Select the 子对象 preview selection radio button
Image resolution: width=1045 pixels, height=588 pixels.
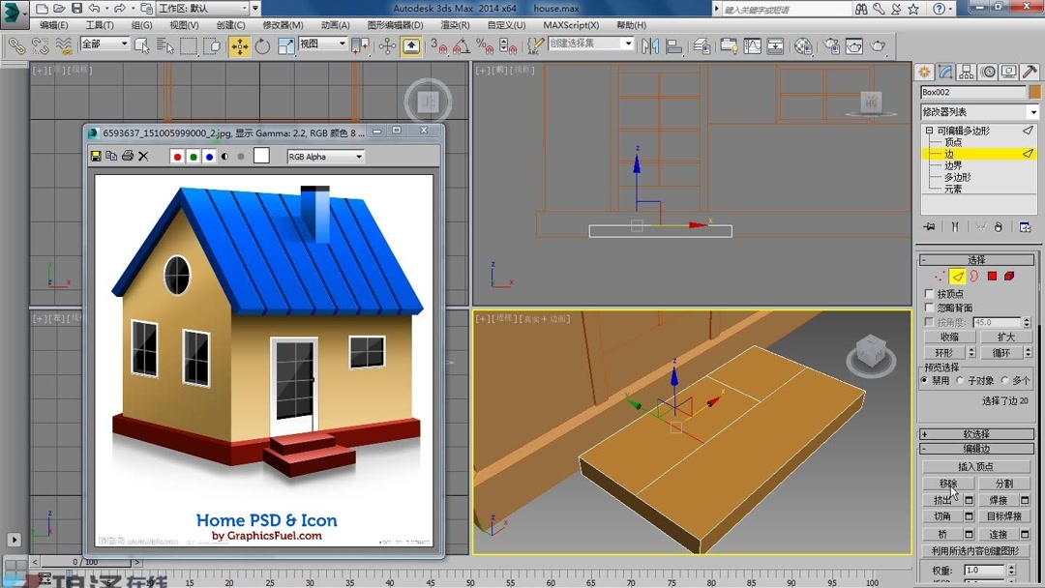(958, 380)
